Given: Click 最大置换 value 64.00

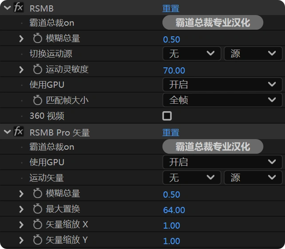Looking at the screenshot, I should (x=174, y=210).
